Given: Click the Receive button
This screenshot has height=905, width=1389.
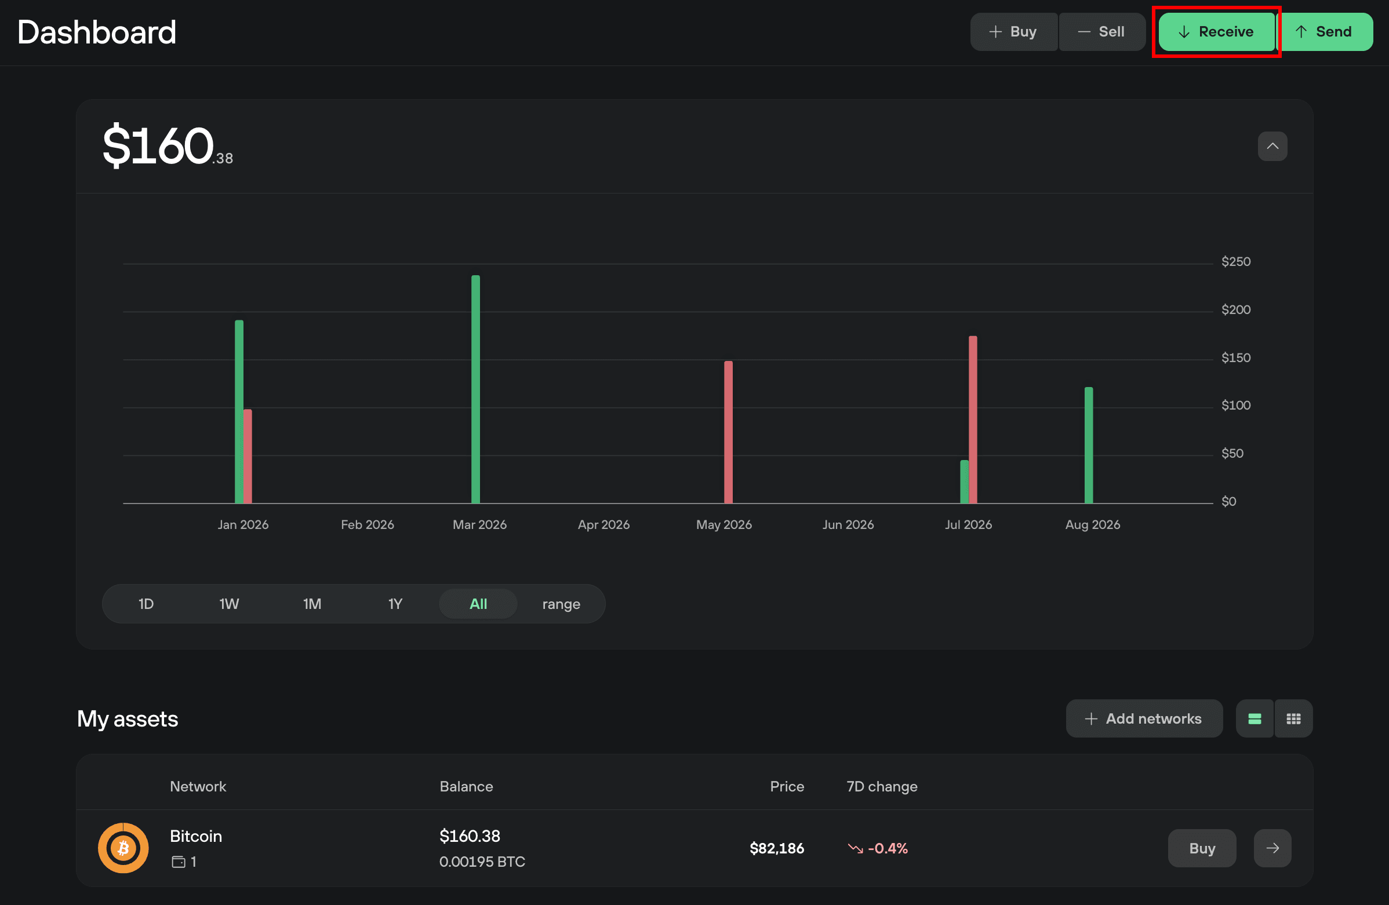Looking at the screenshot, I should 1216,31.
